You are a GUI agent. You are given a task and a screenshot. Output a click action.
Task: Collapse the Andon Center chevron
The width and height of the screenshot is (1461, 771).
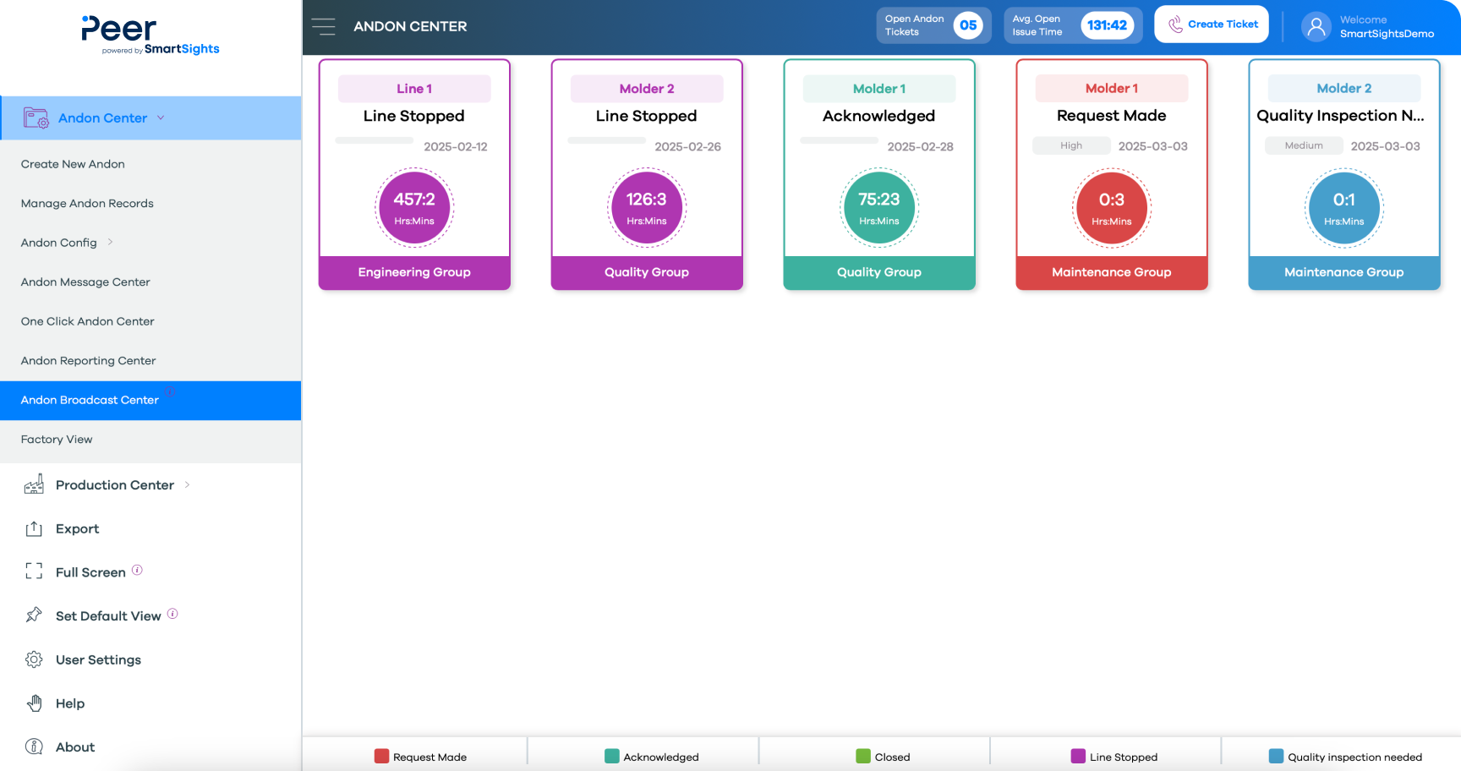tap(161, 118)
